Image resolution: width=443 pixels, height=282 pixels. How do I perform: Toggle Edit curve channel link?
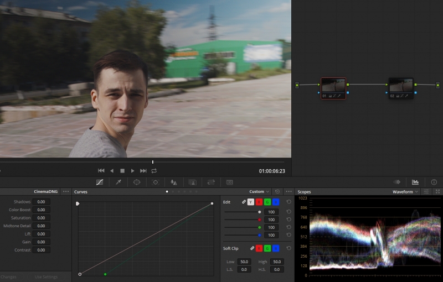[x=243, y=202]
